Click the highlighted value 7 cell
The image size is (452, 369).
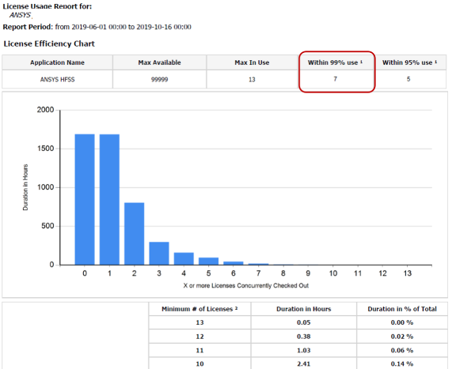tap(336, 79)
